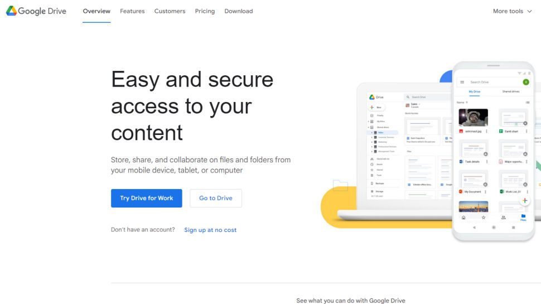
Task: Click the Go to Drive button
Action: [216, 198]
